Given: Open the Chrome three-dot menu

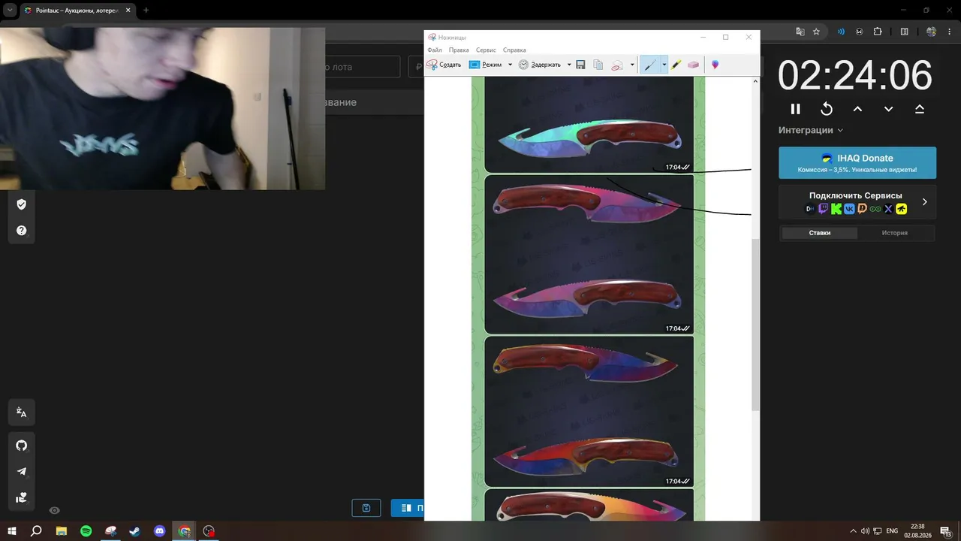Looking at the screenshot, I should (x=950, y=32).
